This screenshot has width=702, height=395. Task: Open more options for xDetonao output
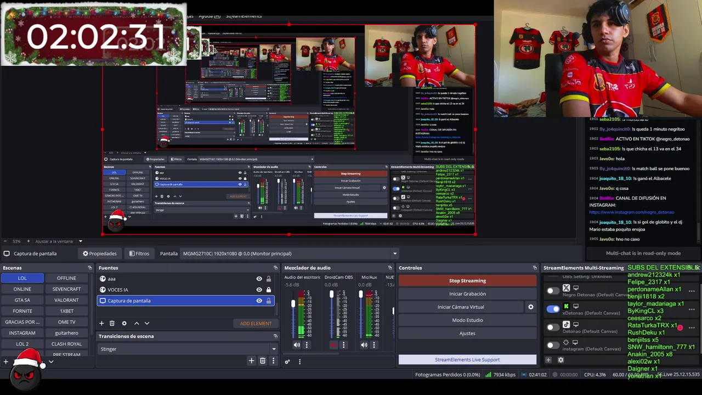point(692,310)
